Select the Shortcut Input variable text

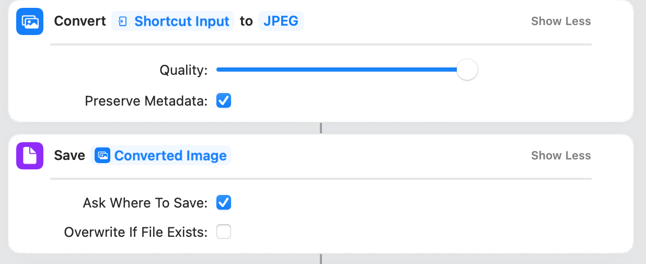pyautogui.click(x=181, y=21)
